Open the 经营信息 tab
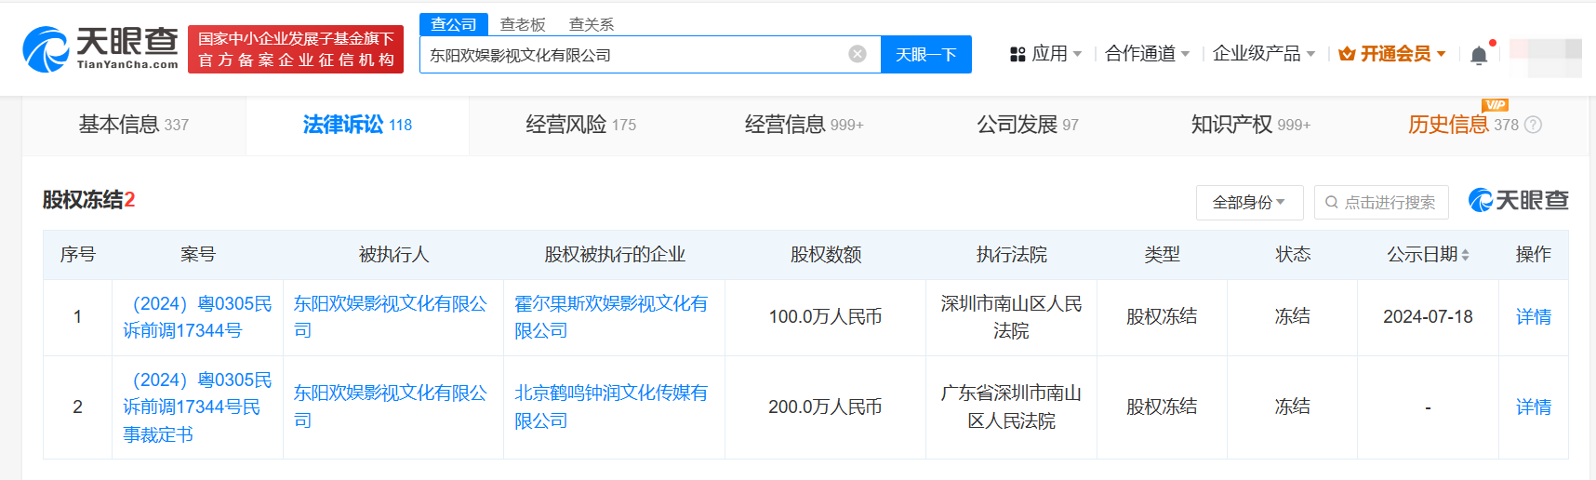Screen dimensions: 1596x480 pyautogui.click(x=804, y=125)
